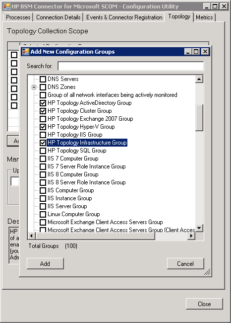Maximize the Add New Configuration Groups dialog
Image resolution: width=231 pixels, height=323 pixels.
coord(196,52)
